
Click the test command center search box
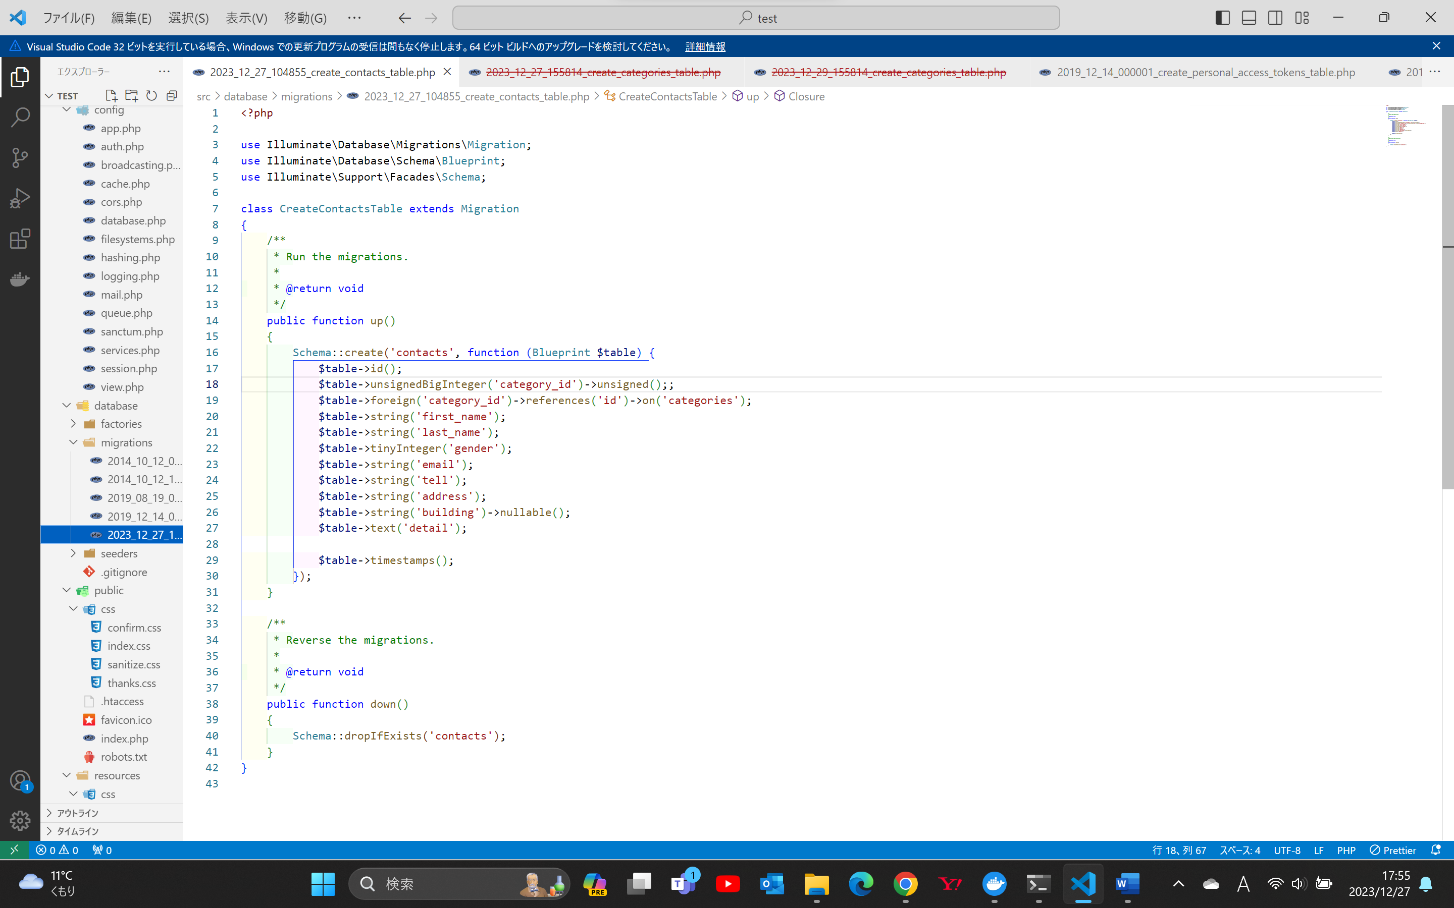(756, 18)
